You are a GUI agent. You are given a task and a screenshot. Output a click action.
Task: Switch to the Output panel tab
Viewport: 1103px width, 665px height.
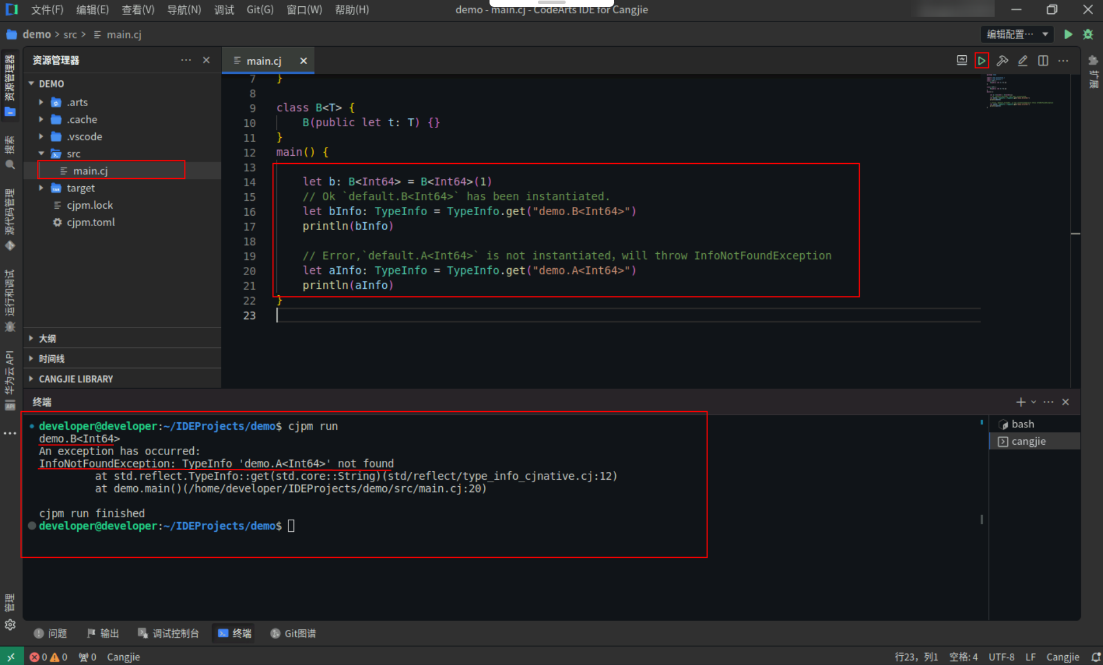(103, 633)
